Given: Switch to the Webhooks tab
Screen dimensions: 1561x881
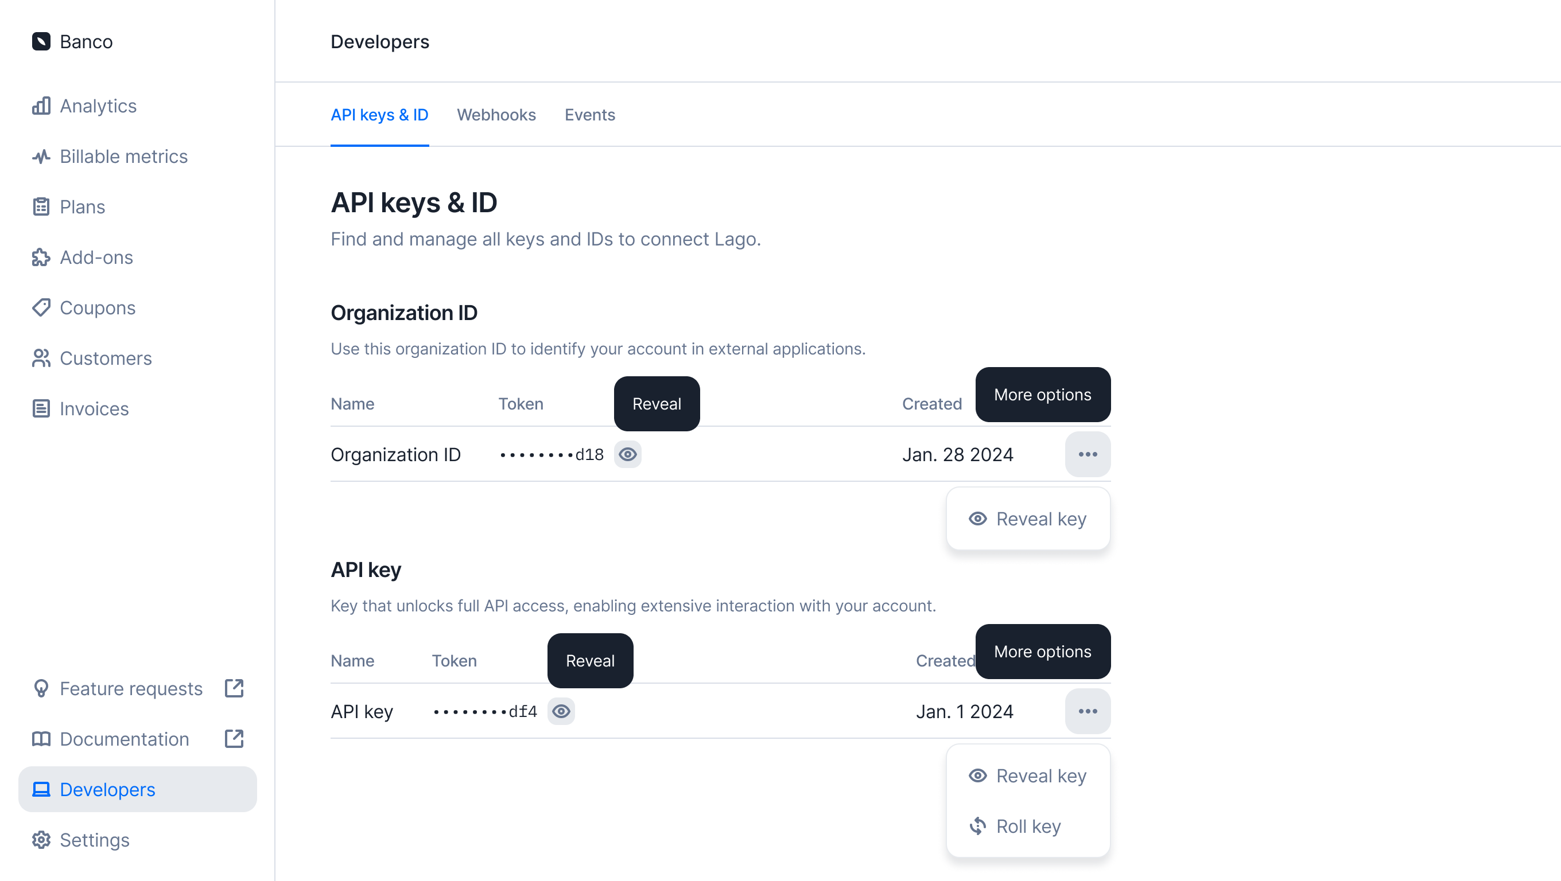Looking at the screenshot, I should pos(496,115).
